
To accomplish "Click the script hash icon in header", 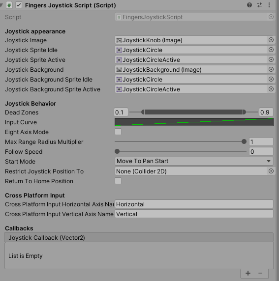I will point(9,5).
